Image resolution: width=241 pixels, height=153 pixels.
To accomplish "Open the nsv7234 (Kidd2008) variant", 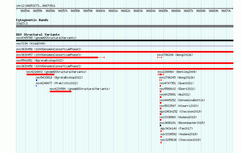I will pyautogui.click(x=31, y=43).
